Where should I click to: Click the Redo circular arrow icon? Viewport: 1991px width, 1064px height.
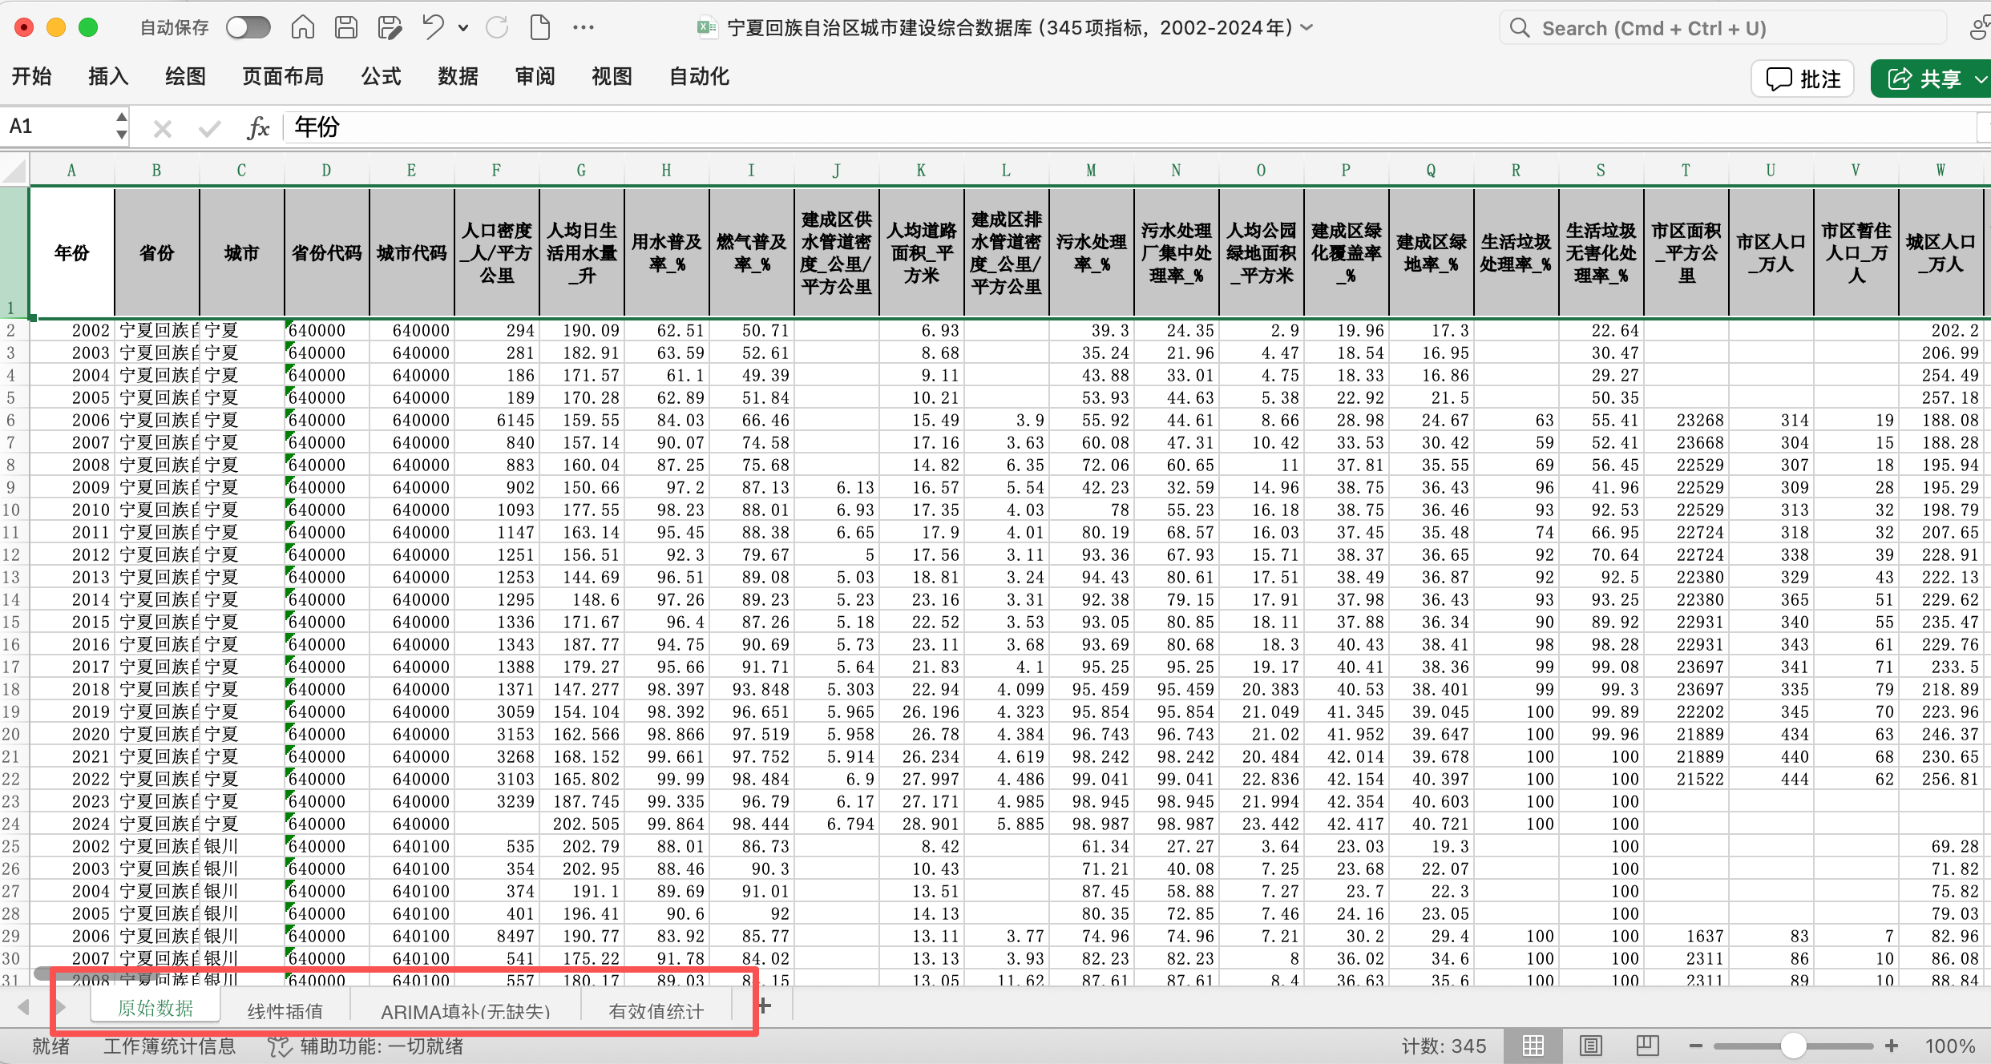497,27
